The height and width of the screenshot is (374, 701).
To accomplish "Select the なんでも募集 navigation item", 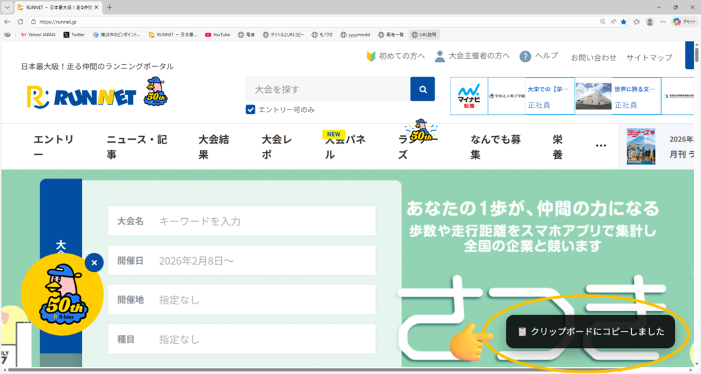I will [496, 147].
